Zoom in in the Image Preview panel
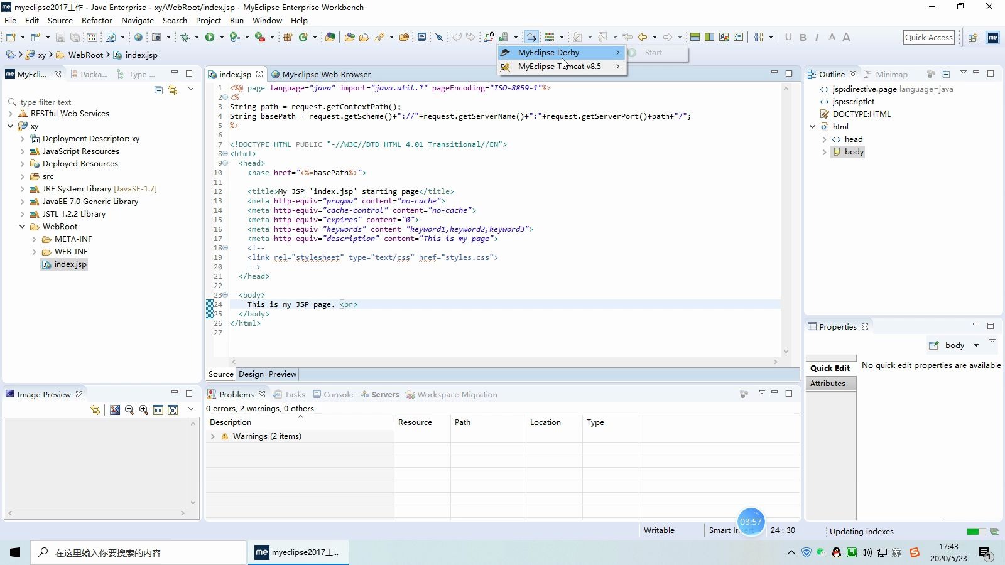Screen dimensions: 1005x565 point(144,410)
